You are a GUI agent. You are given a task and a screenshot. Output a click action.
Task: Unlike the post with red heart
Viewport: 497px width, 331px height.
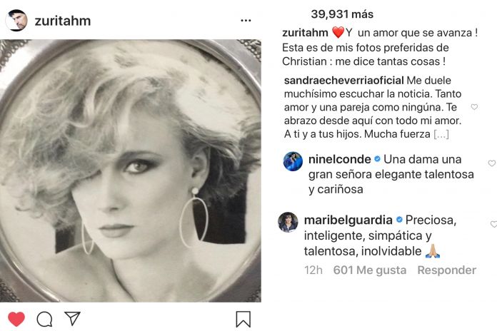pyautogui.click(x=16, y=318)
